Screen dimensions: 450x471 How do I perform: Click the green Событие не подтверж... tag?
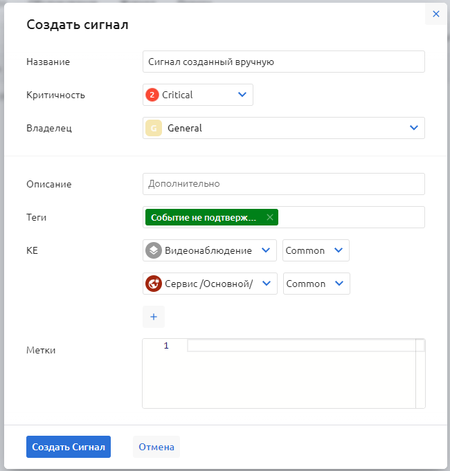pyautogui.click(x=204, y=217)
